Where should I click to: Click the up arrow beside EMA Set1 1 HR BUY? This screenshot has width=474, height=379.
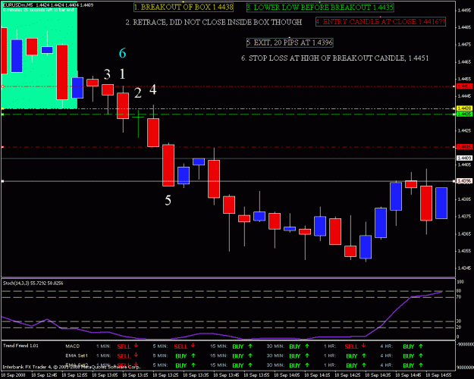[x=364, y=356]
